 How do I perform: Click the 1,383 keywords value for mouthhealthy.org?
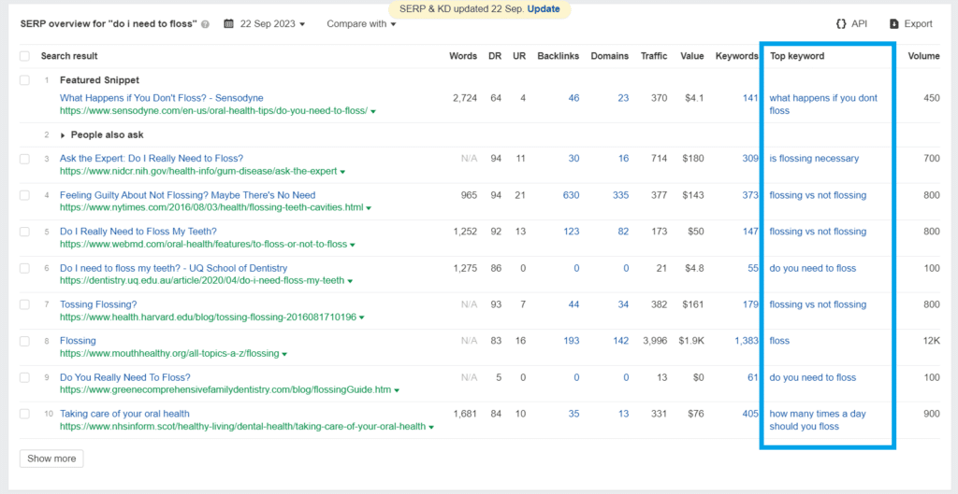coord(747,341)
